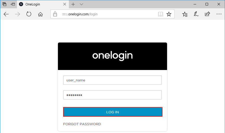Toggle reading view in address bar
This screenshot has width=225, height=133.
pyautogui.click(x=161, y=14)
